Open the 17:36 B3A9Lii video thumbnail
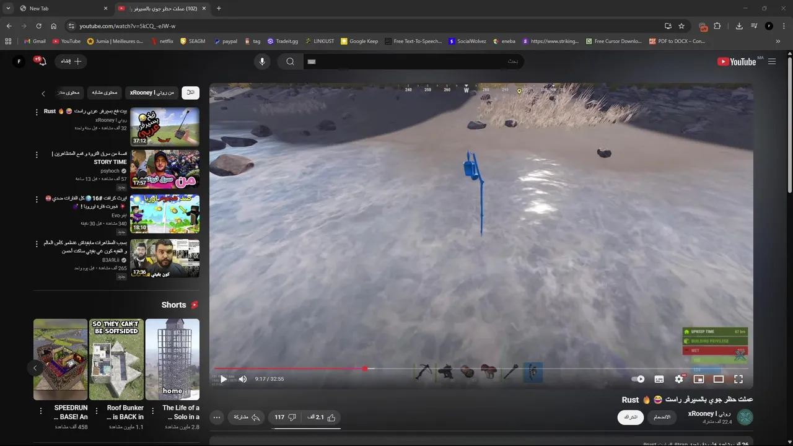Viewport: 793px width, 446px height. click(165, 258)
